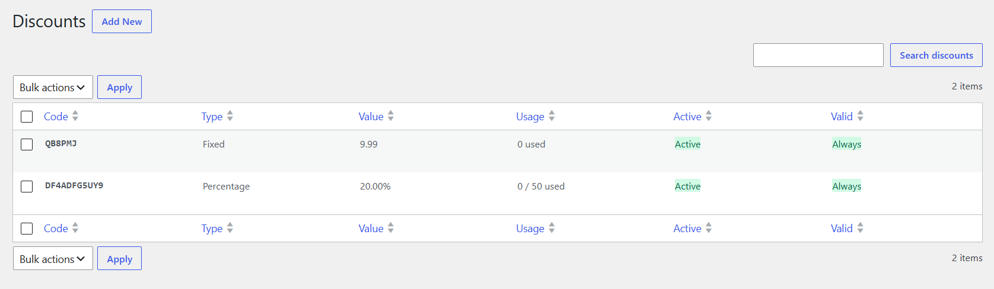
Task: Click the Active badge in QB8PMJ row
Action: (x=687, y=144)
